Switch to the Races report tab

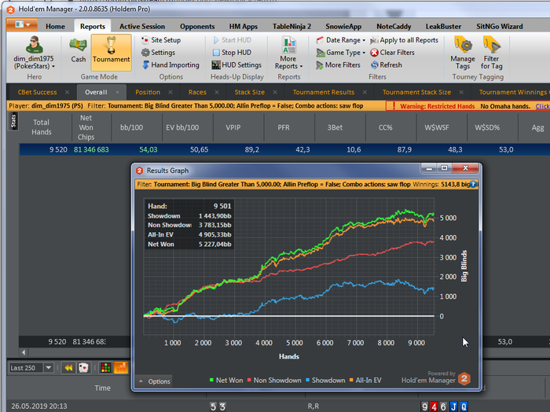pyautogui.click(x=197, y=92)
